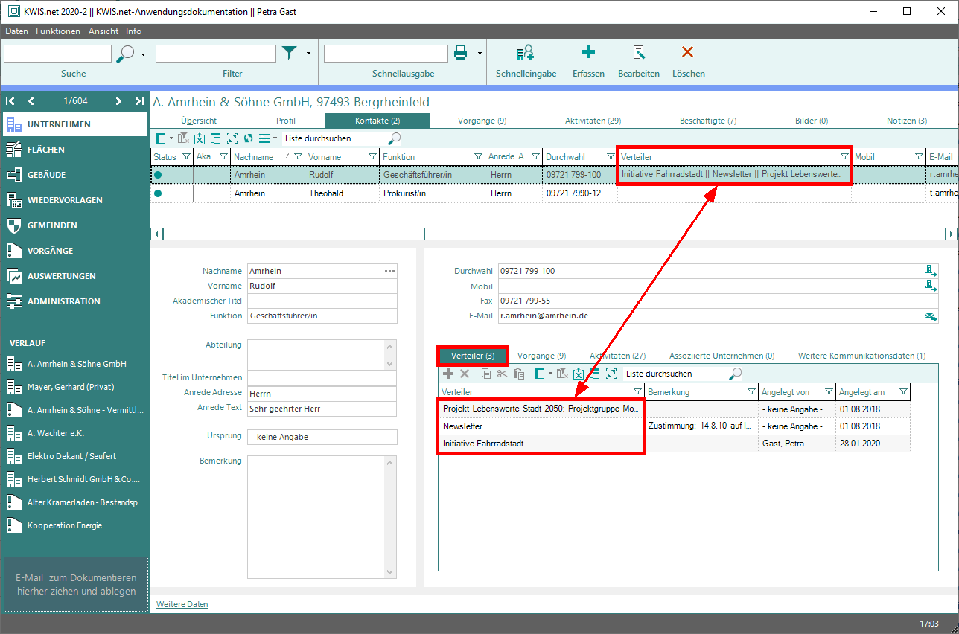The width and height of the screenshot is (959, 634).
Task: Add a new Verteiler entry with the plus icon
Action: (448, 374)
